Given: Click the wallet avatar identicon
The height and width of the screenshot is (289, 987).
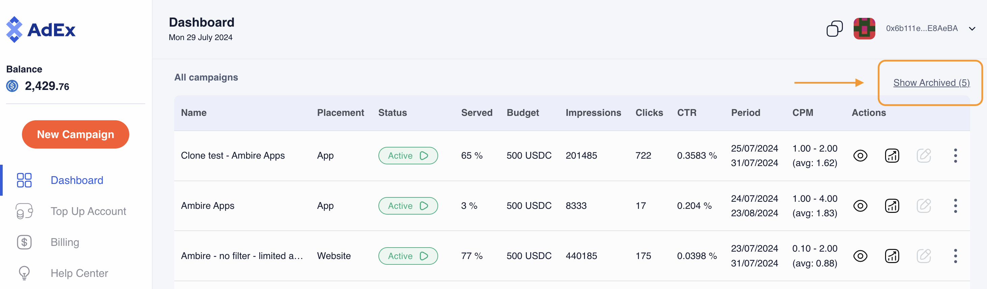Looking at the screenshot, I should point(864,29).
